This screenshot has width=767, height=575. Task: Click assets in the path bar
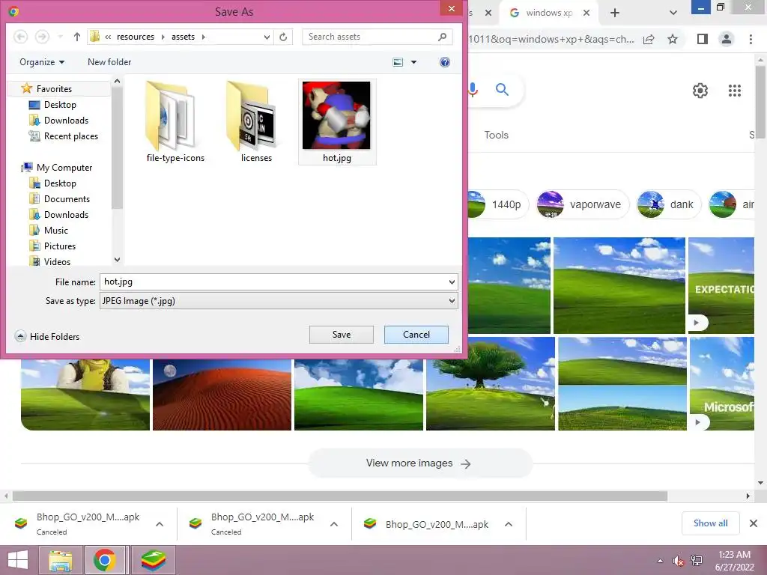(x=183, y=37)
